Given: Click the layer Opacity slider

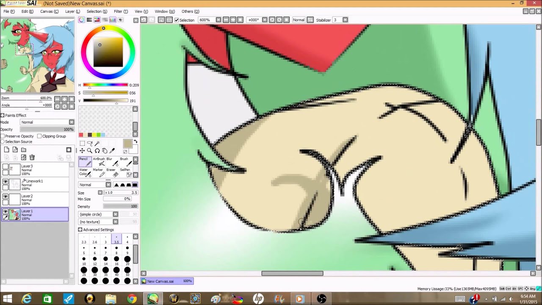Looking at the screenshot, I should coord(47,129).
